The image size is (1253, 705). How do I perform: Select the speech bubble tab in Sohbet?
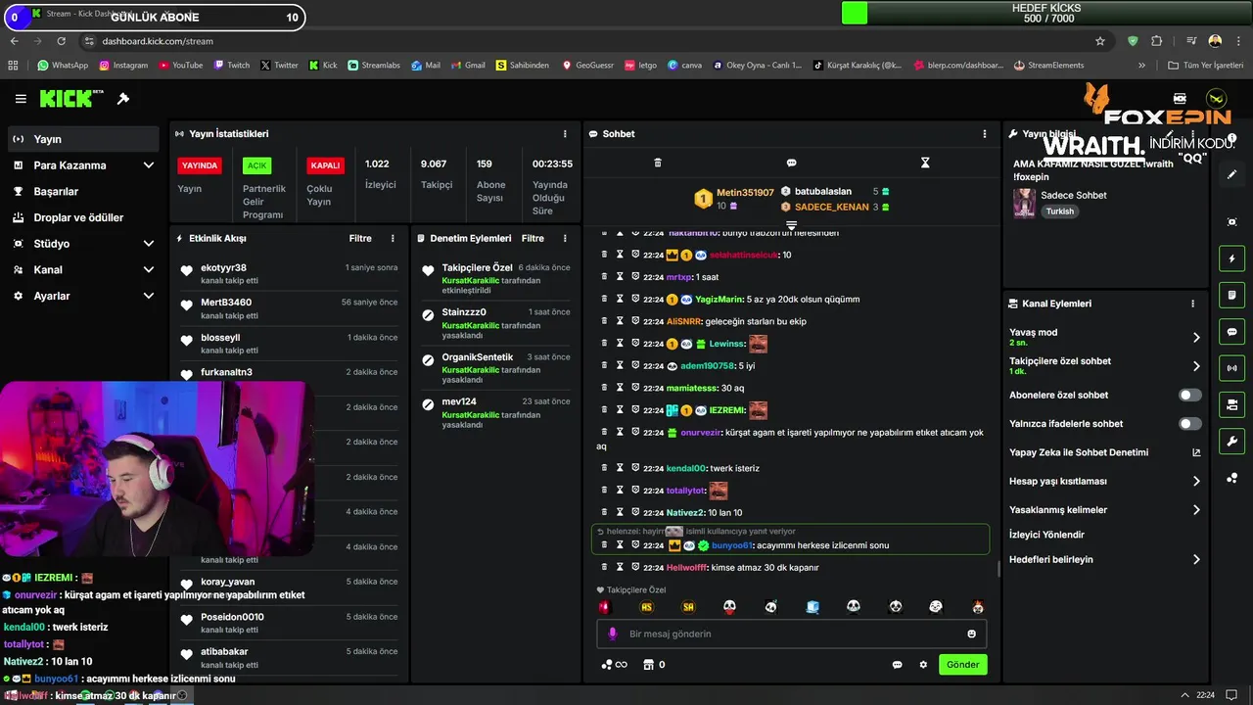(791, 163)
